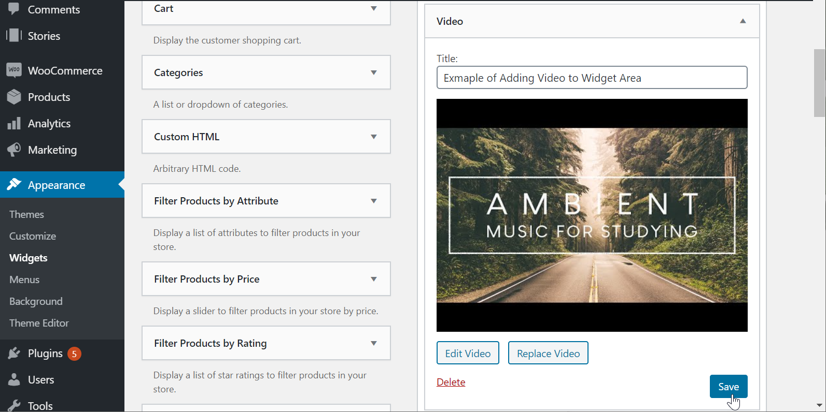Open the Comments section
Image resolution: width=826 pixels, height=412 pixels.
(54, 9)
